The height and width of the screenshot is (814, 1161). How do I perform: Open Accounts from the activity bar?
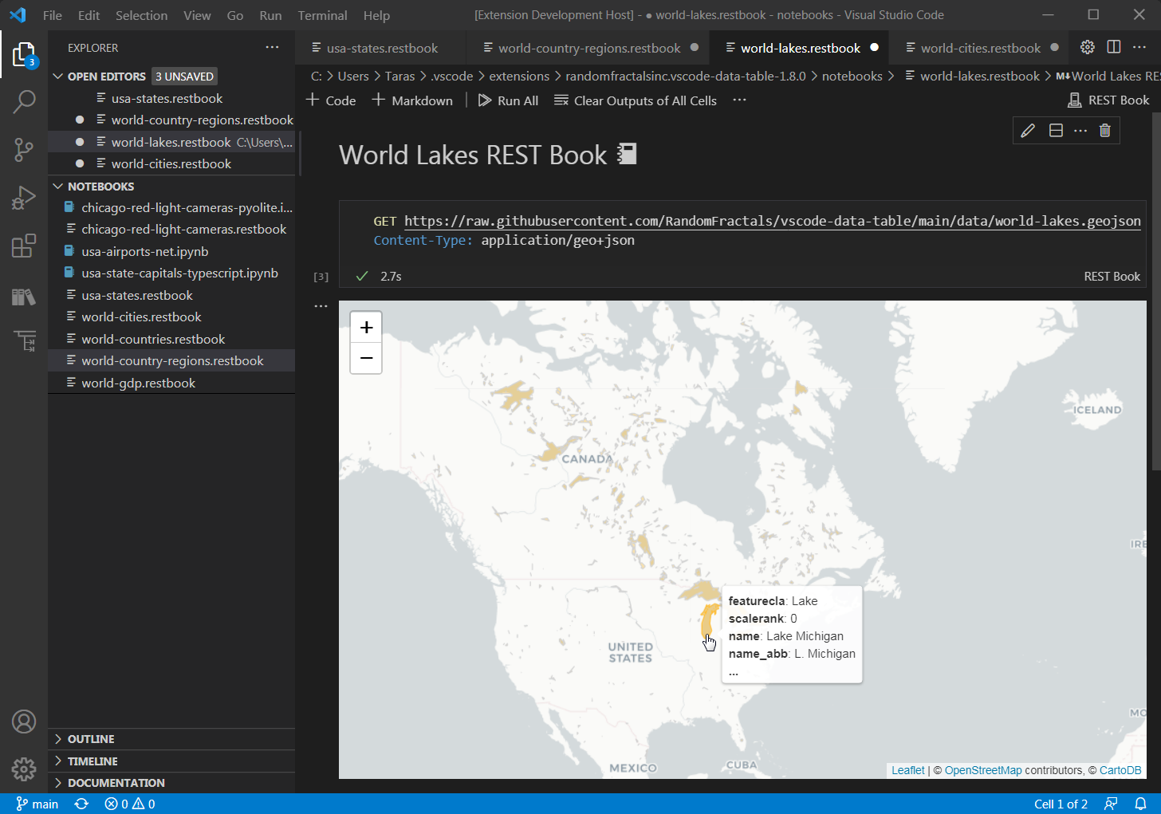(24, 721)
